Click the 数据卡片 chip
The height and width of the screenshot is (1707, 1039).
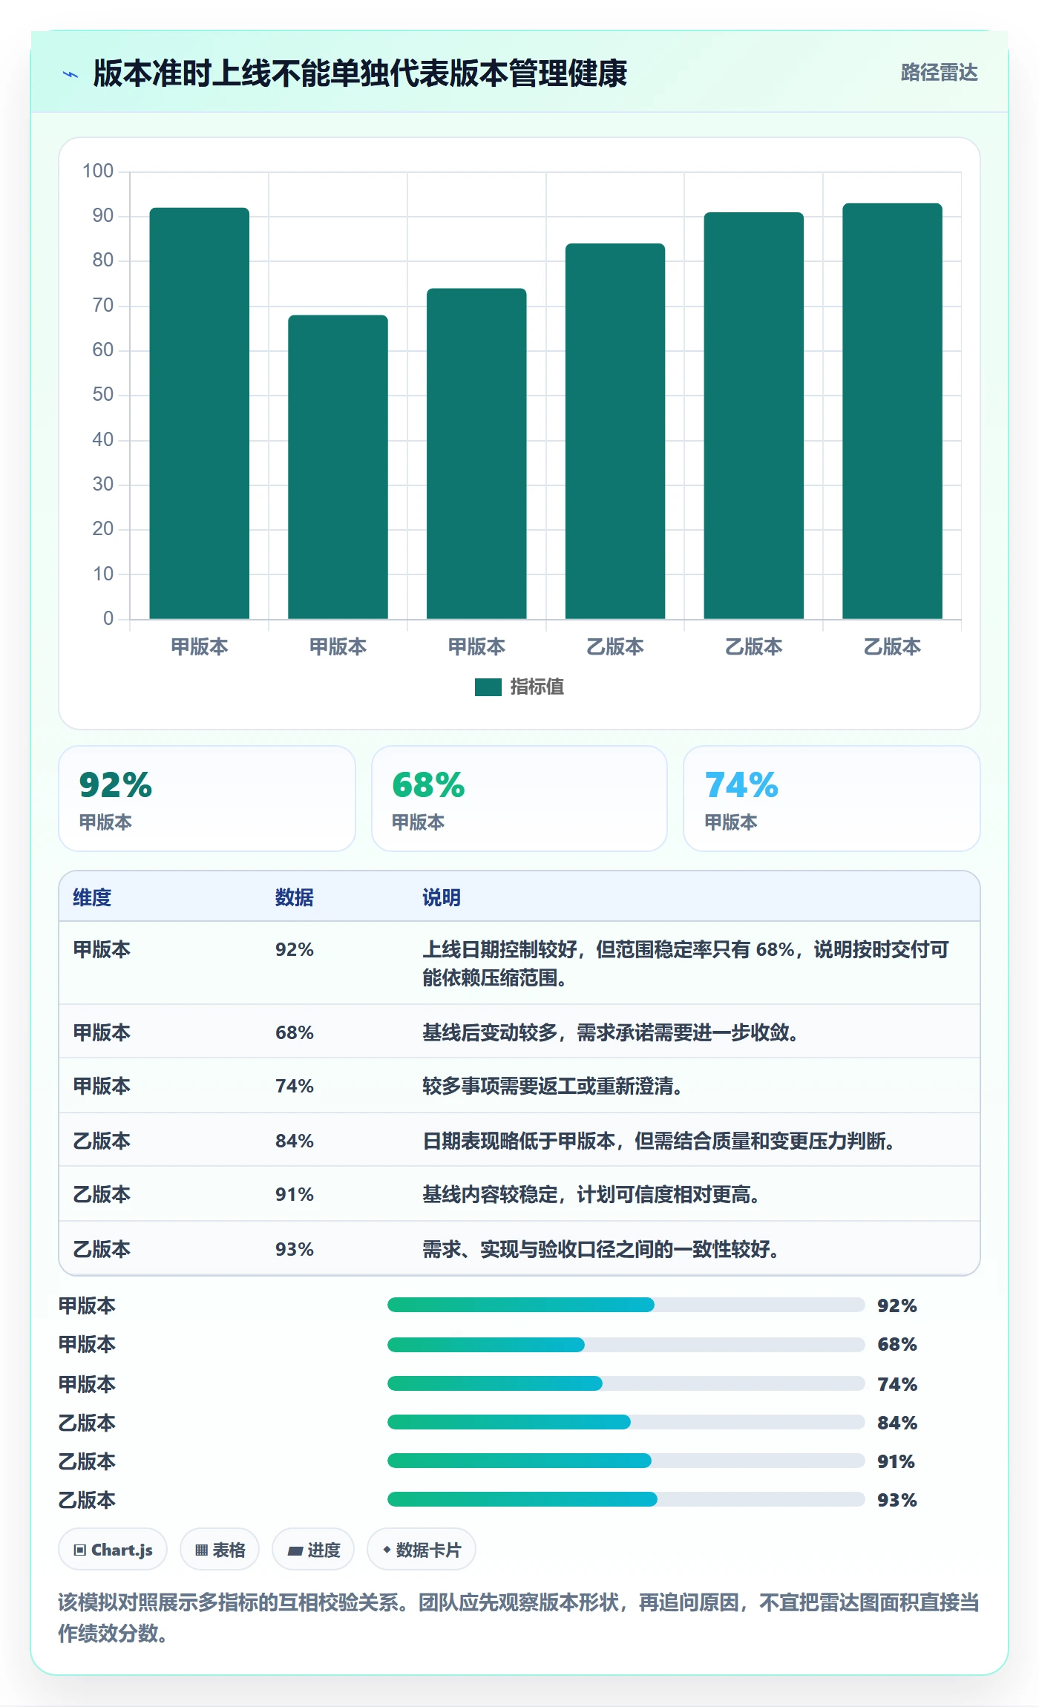click(x=422, y=1550)
